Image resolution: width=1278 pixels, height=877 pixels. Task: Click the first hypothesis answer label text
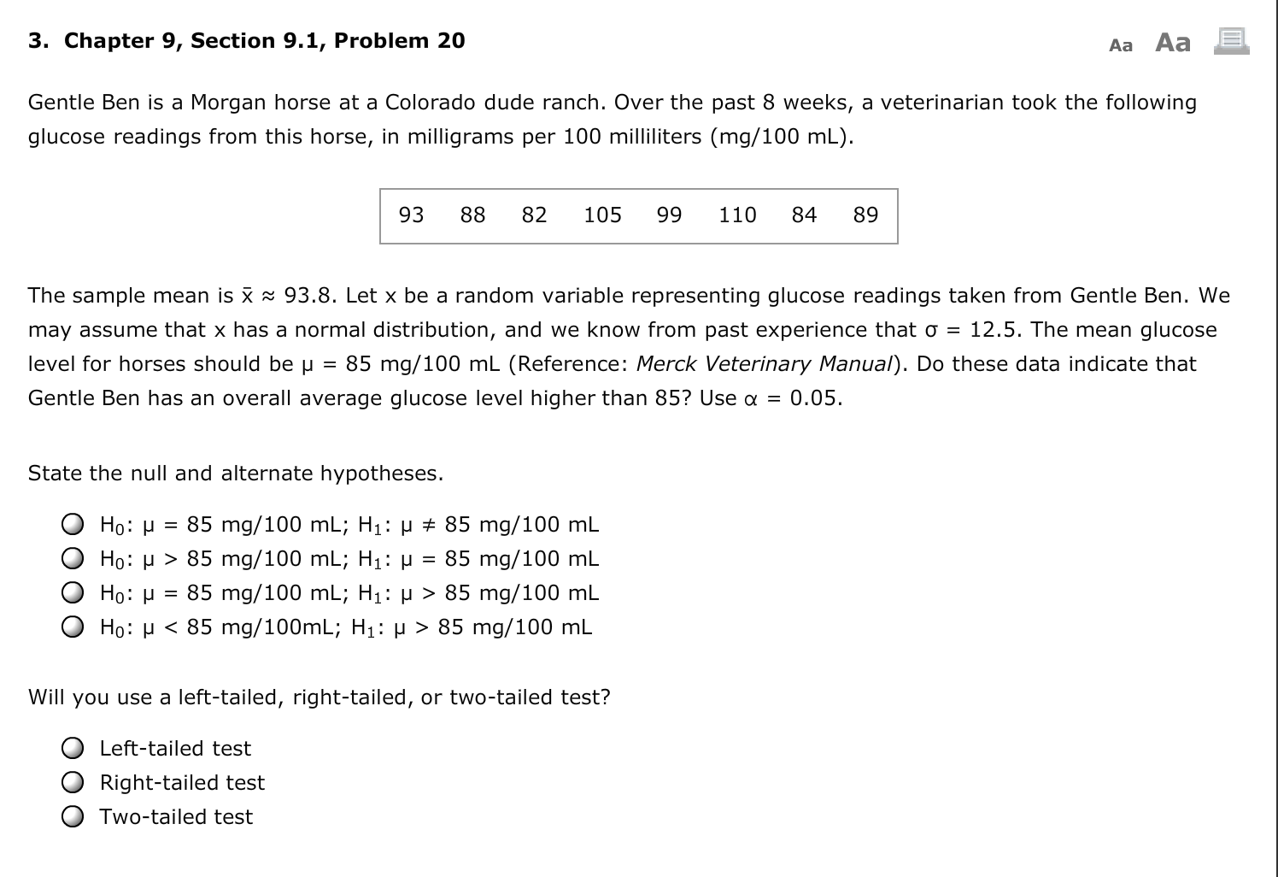pyautogui.click(x=349, y=523)
